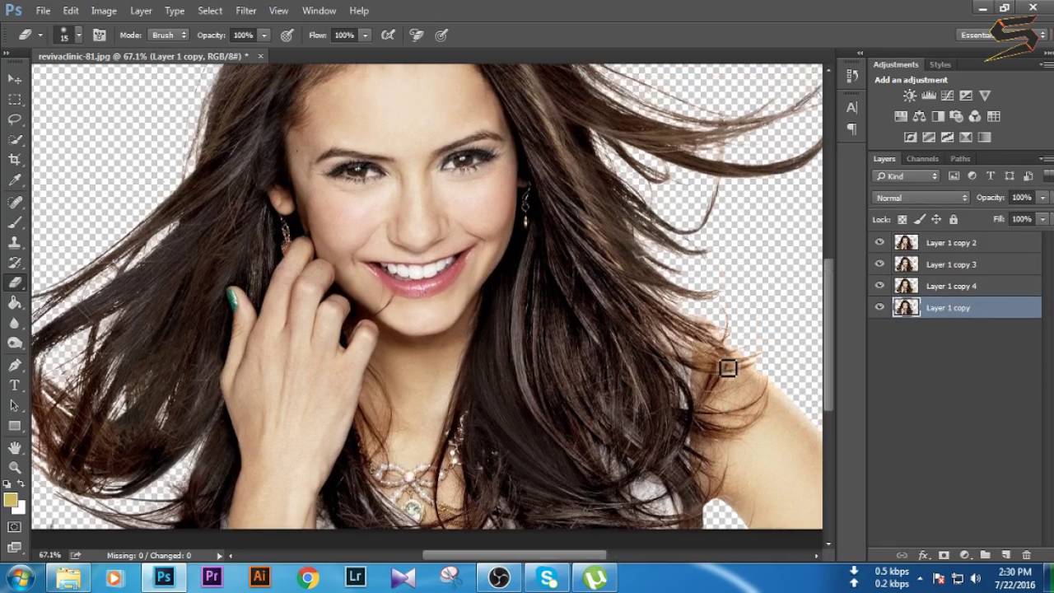
Task: Select the Zoom tool
Action: 15,468
